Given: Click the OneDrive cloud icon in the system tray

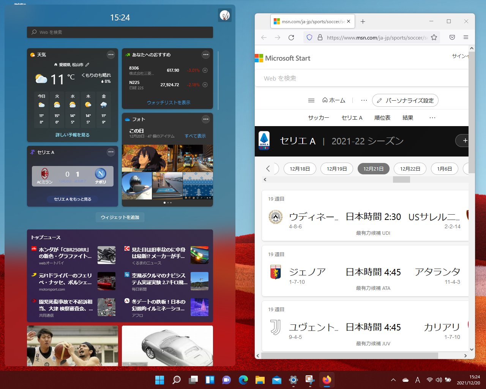Looking at the screenshot, I should tap(405, 380).
